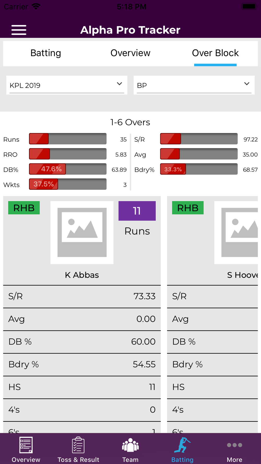Screen dimensions: 261x464
Task: Select the Team people icon
Action: click(130, 445)
